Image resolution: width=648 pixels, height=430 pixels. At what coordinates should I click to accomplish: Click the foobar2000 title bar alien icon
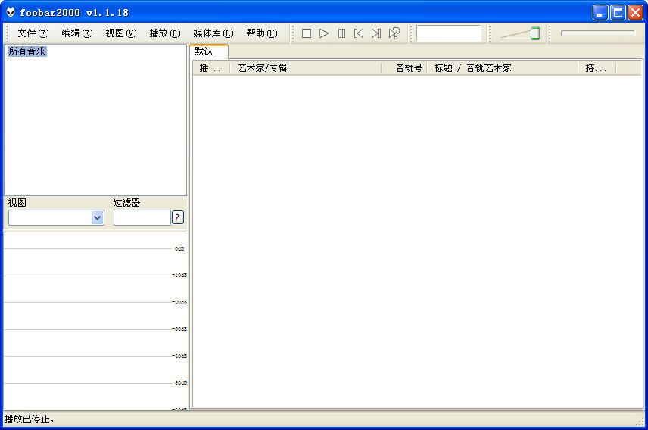point(11,12)
